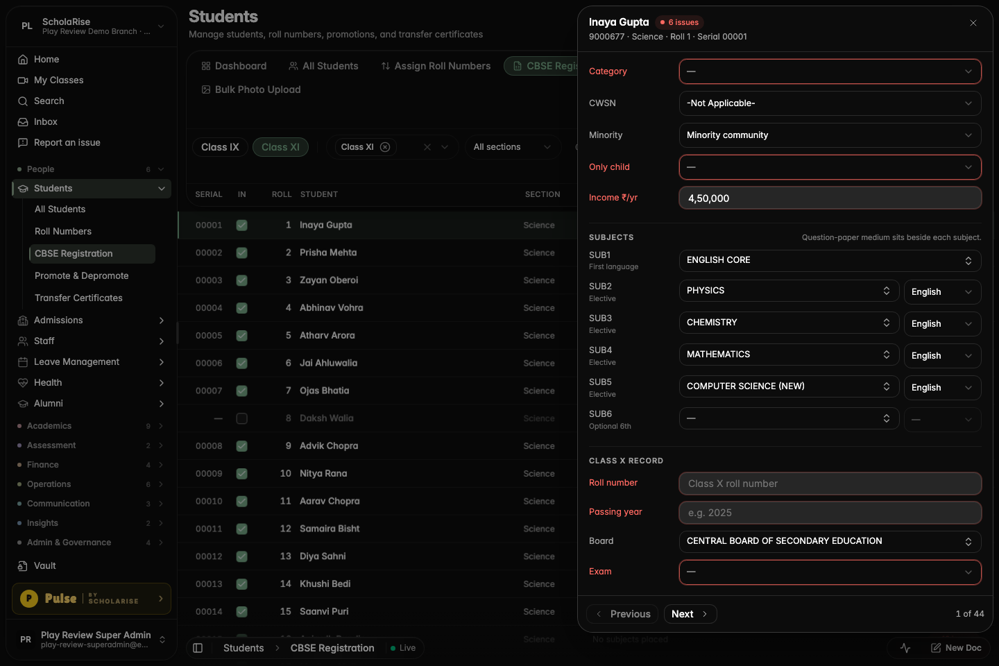Click the activity pulse icon at bottom right
This screenshot has width=999, height=666.
(x=905, y=648)
